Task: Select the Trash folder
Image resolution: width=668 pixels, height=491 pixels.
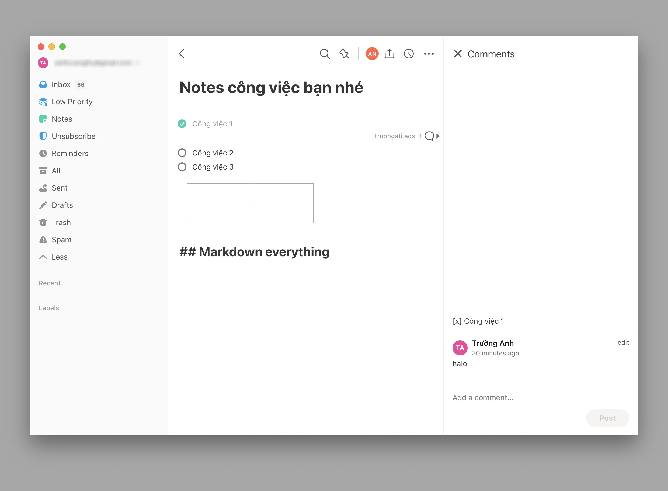Action: [x=61, y=222]
